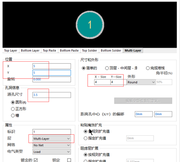
Task: Toggle the 镀金的 plated checkbox
Action: (36, 160)
